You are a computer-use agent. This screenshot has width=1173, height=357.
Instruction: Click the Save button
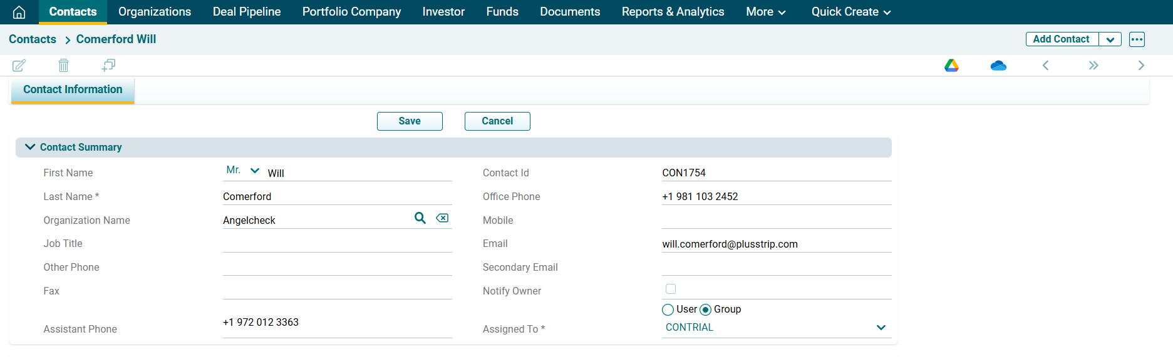pos(410,121)
